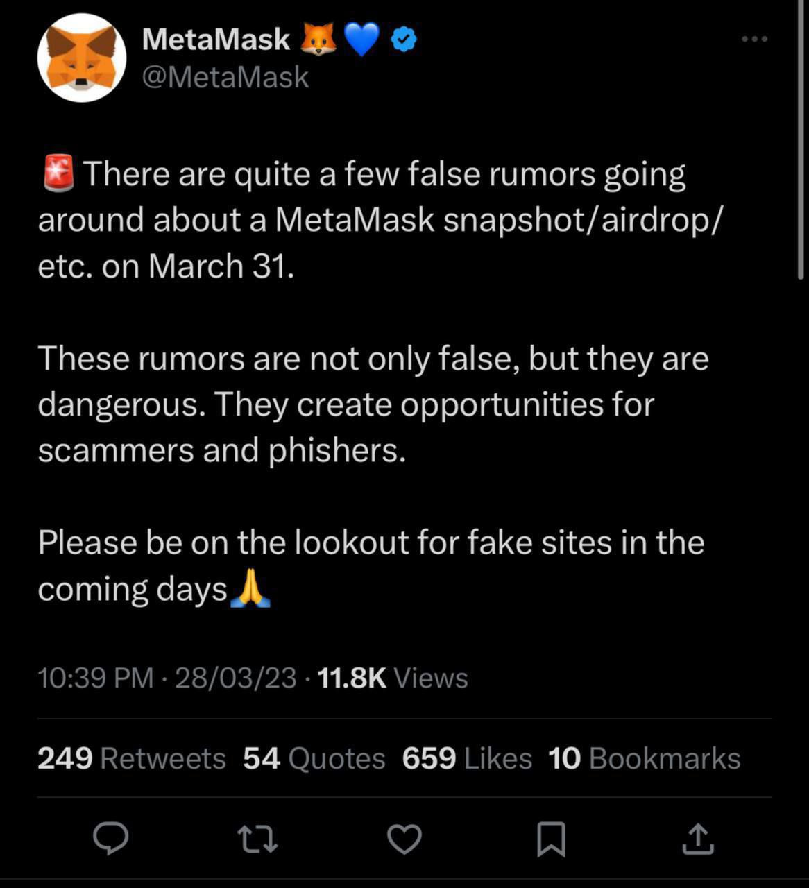Open the three-dot more options menu
Viewport: 809px width, 888px height.
pyautogui.click(x=754, y=39)
